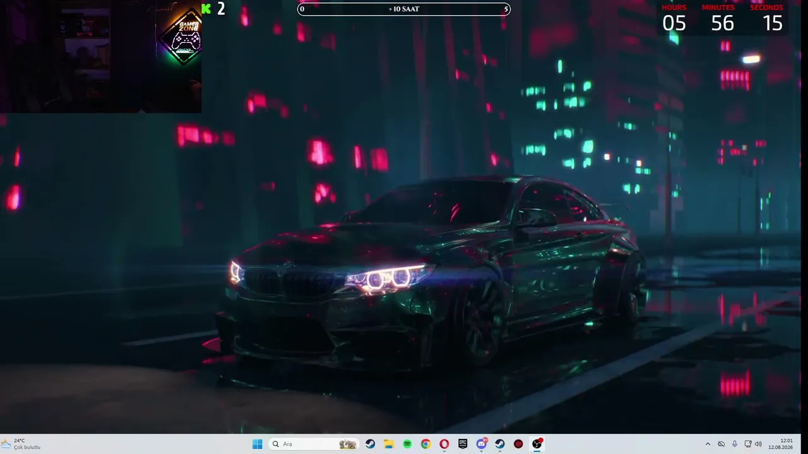The image size is (808, 454).
Task: Expand the hidden system tray icons
Action: tap(708, 444)
